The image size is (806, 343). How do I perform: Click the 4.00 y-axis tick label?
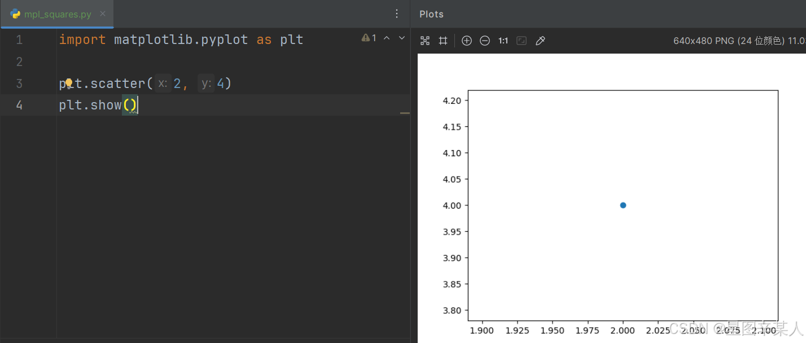[x=452, y=205]
